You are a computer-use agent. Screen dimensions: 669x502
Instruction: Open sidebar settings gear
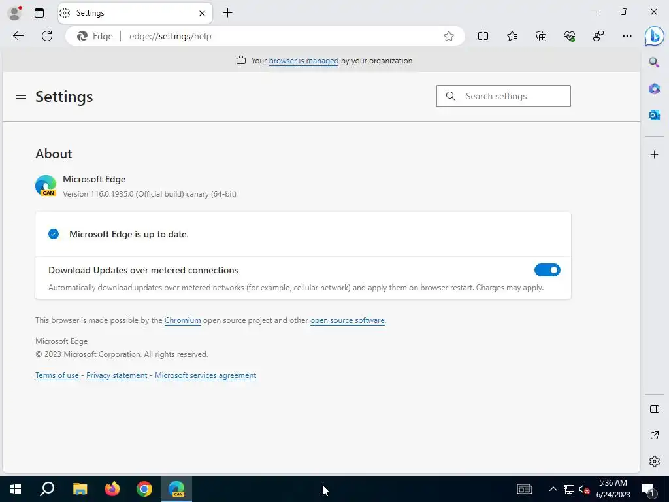point(654,461)
